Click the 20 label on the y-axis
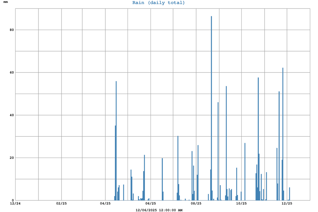Screen dimensions: 318x212 (12, 158)
